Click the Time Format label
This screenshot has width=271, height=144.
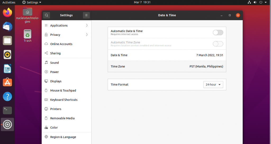pos(119,85)
